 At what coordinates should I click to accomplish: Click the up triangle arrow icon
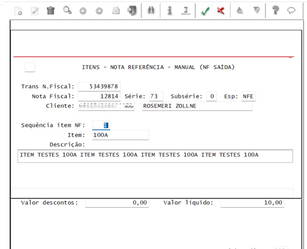tap(240, 10)
